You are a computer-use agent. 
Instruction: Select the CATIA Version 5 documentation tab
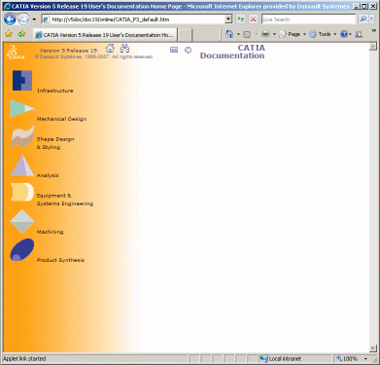point(105,35)
